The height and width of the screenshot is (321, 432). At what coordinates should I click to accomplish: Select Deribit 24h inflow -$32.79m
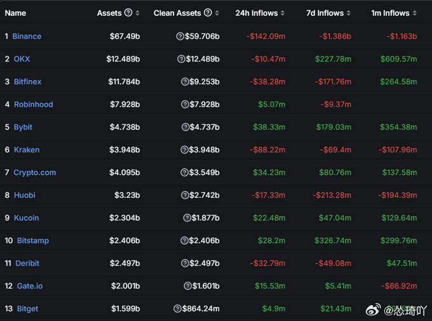pos(268,263)
